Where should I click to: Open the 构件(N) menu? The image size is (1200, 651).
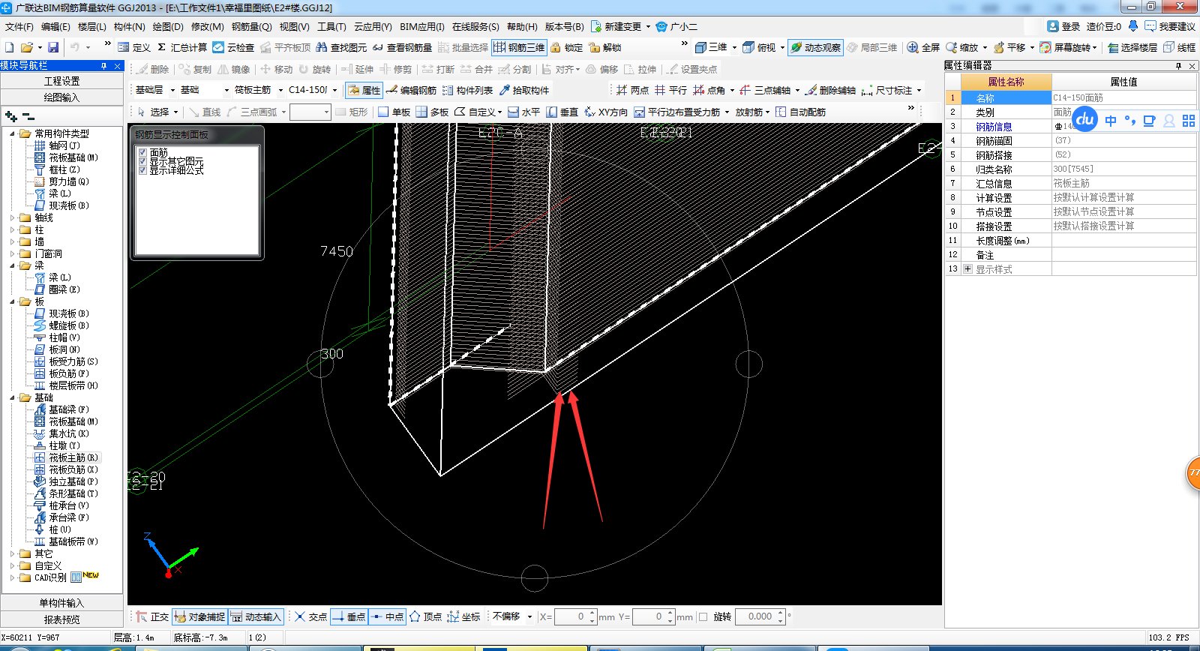tap(129, 26)
